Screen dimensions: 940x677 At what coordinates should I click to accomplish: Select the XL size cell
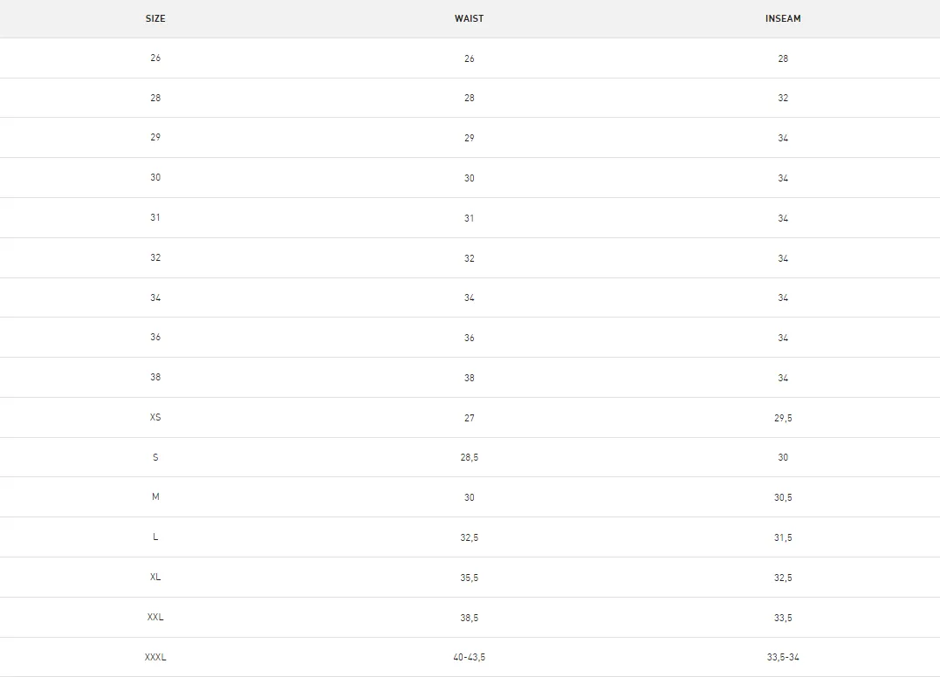point(155,577)
